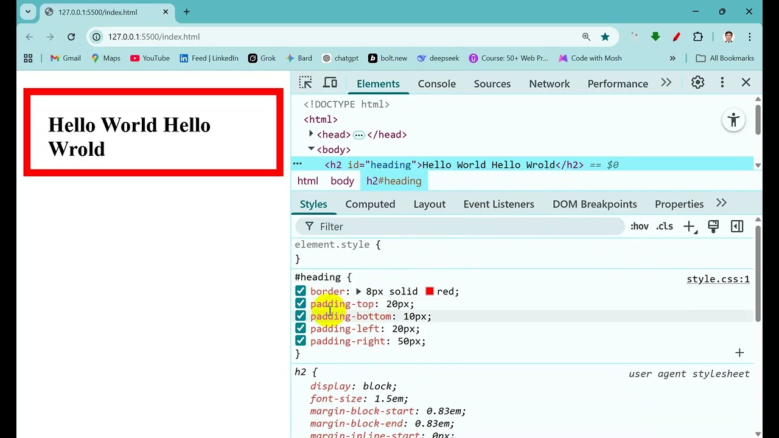
Task: Expand collapsed head content ellipsis
Action: tap(359, 134)
